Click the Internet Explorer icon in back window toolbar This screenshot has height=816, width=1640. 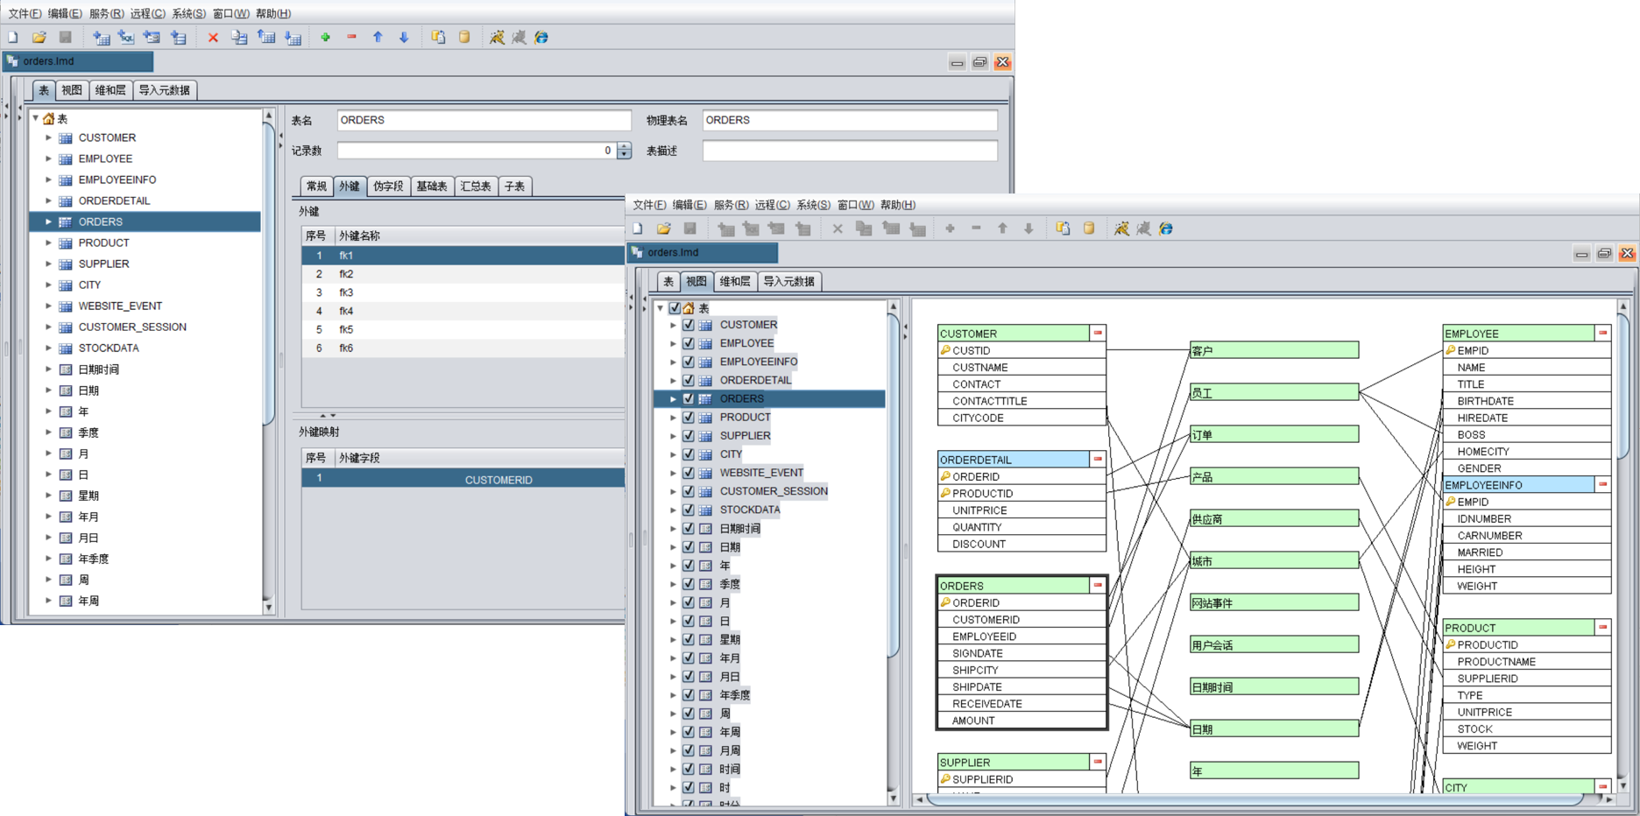click(541, 38)
